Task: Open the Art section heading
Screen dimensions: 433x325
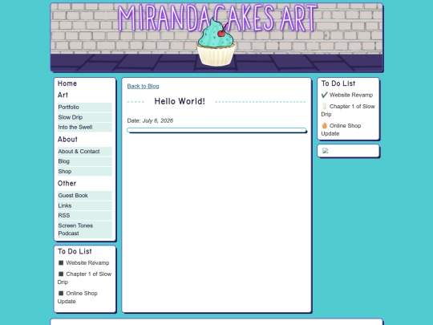Action: 63,95
